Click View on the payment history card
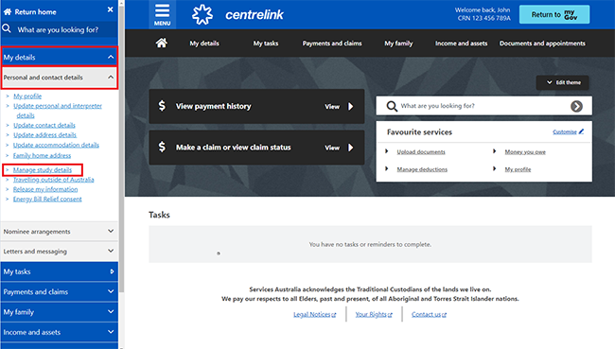Screen dimensions: 615x349 pos(332,107)
